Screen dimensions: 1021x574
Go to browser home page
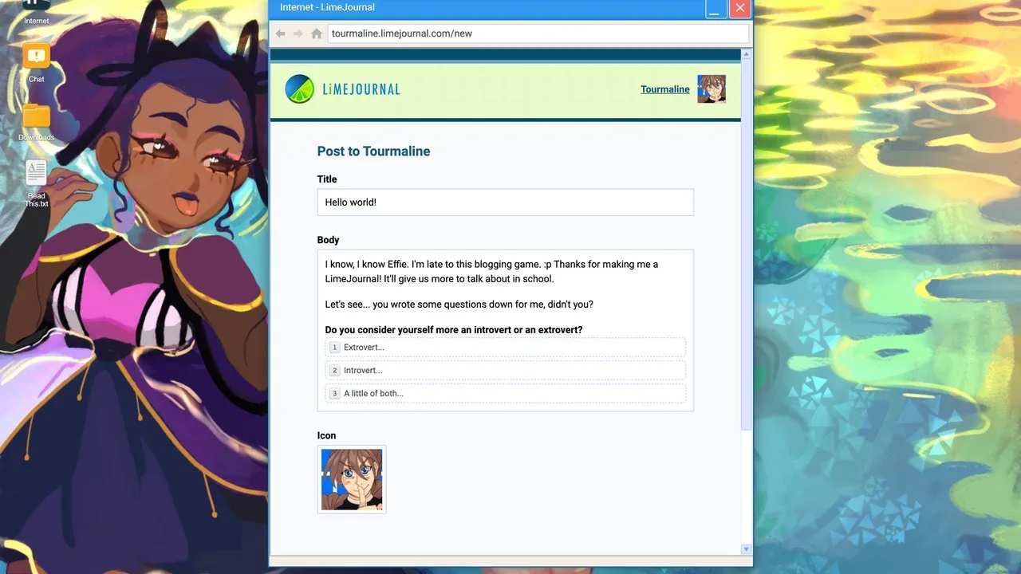[x=317, y=33]
